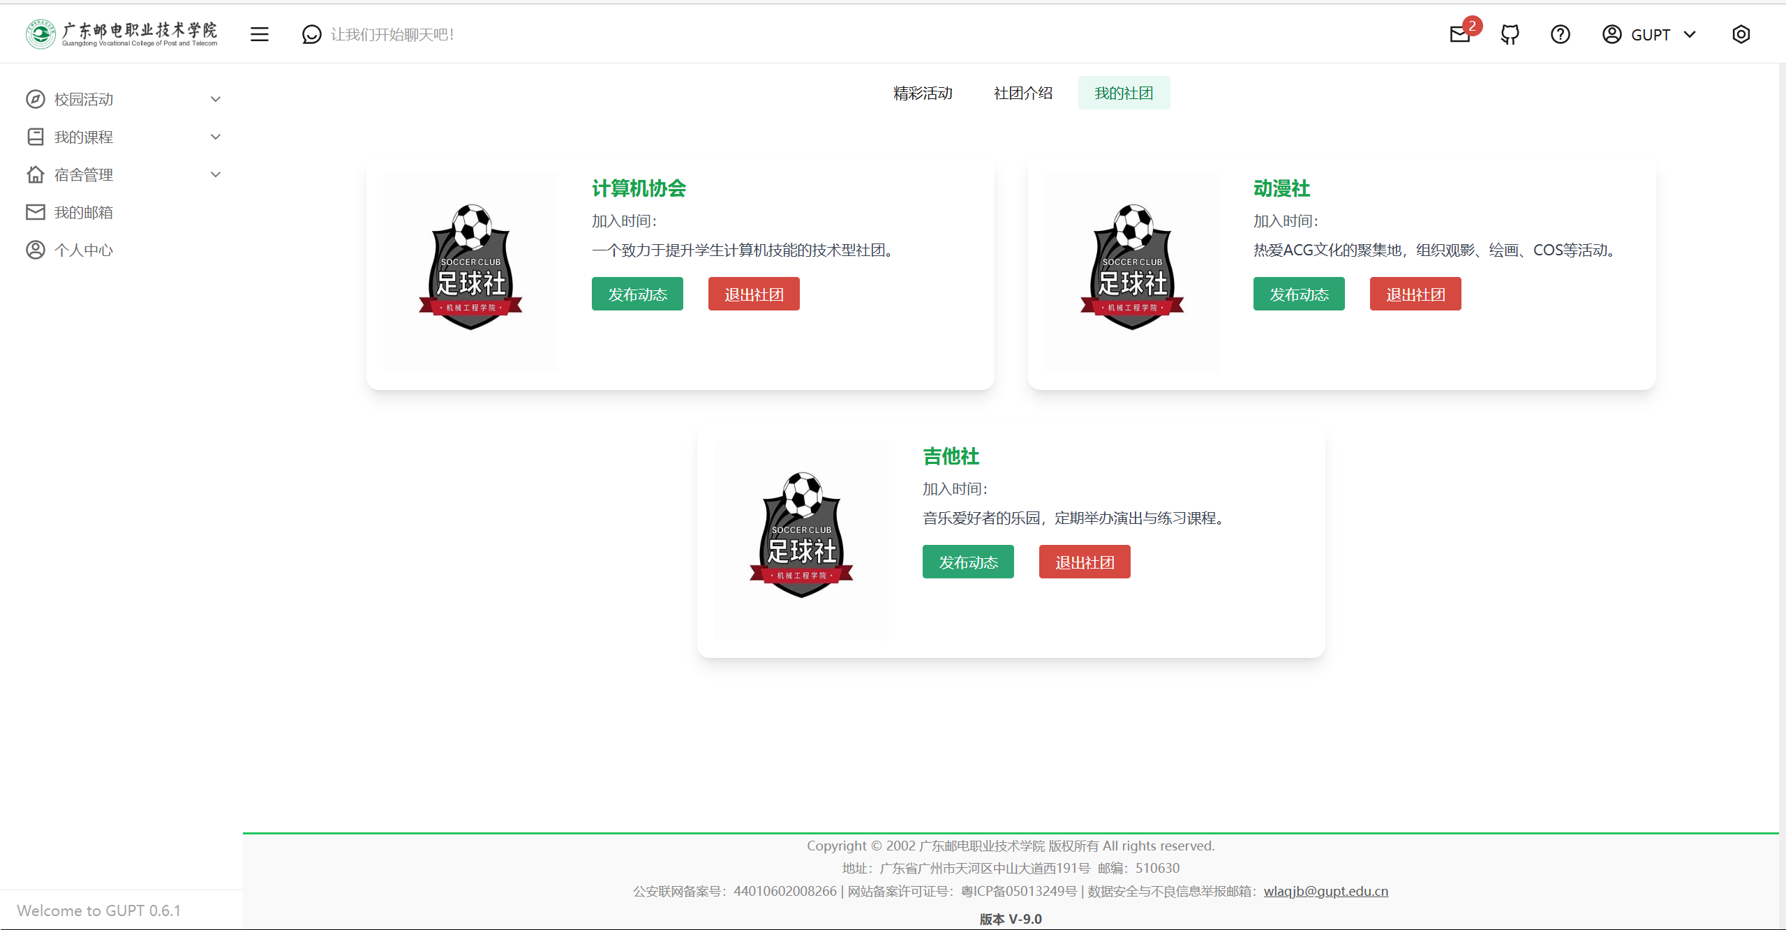
Task: Click the hamburger menu collapse icon
Action: point(259,34)
